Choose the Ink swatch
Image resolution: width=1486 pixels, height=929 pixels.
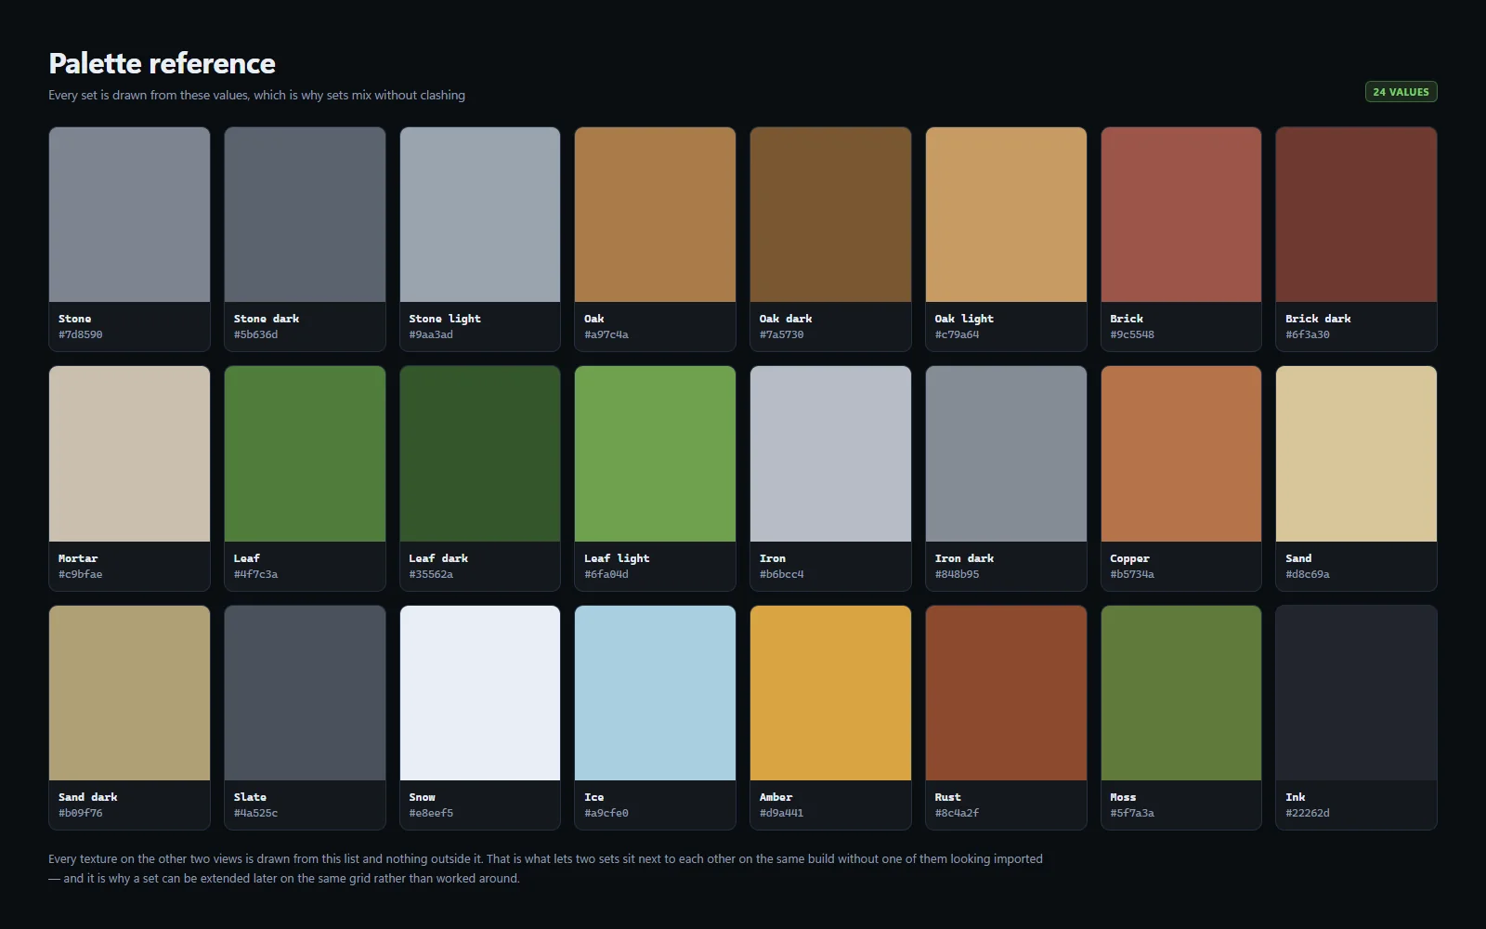click(x=1356, y=693)
